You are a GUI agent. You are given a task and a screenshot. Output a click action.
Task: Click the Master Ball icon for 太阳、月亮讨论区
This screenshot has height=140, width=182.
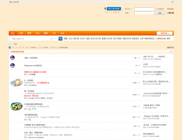[12, 58]
